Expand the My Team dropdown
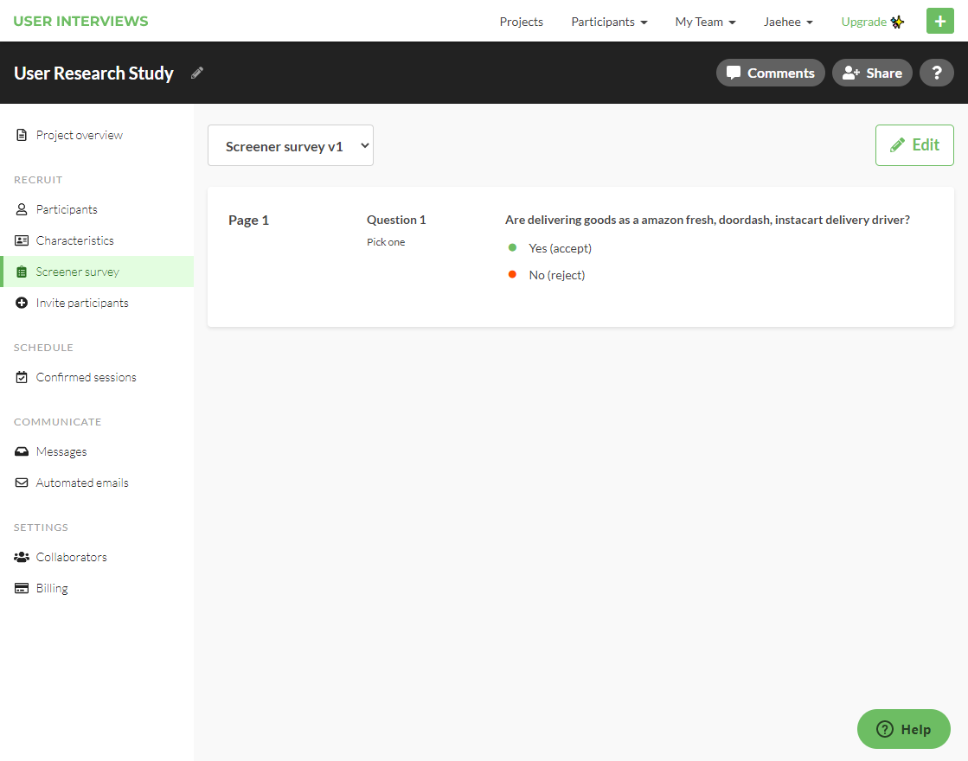 pos(705,22)
